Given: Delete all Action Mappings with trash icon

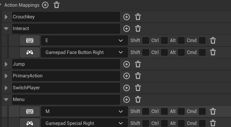Looking at the screenshot, I should (x=57, y=5).
